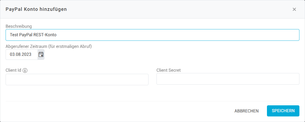Click the Client Id label text

point(13,70)
